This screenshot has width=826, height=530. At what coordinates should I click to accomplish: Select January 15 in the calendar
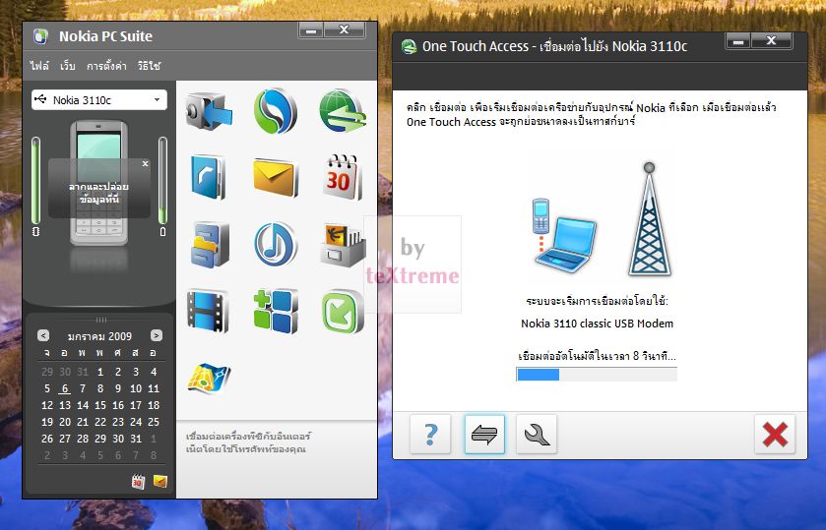click(100, 405)
